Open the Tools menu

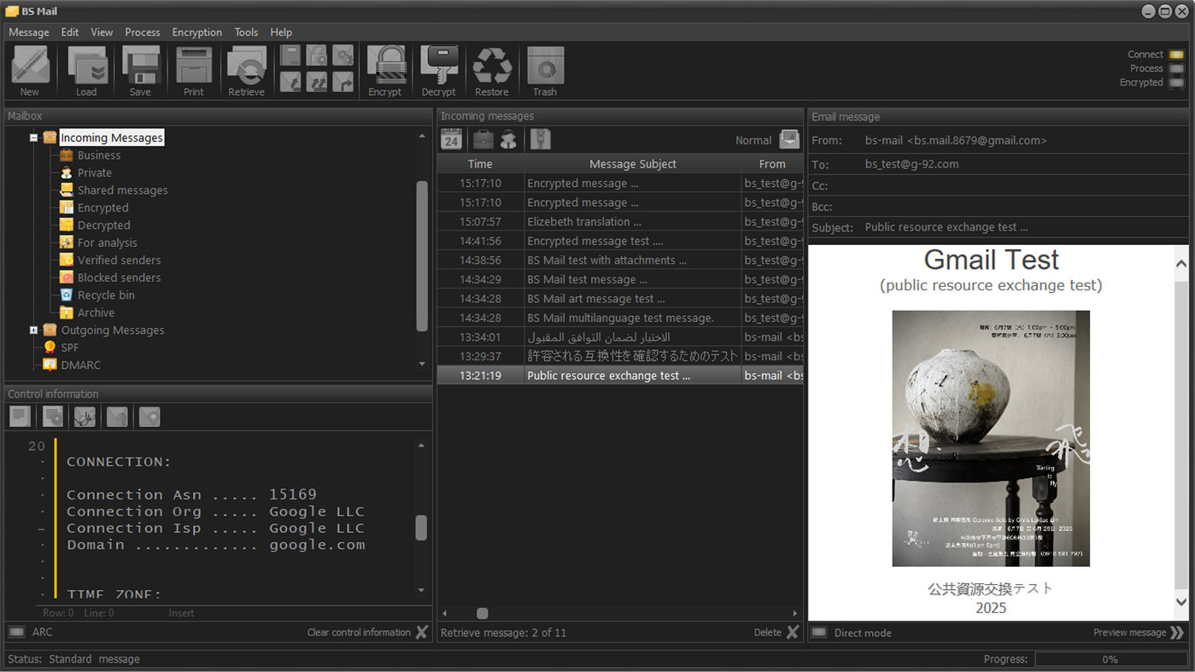click(x=246, y=32)
